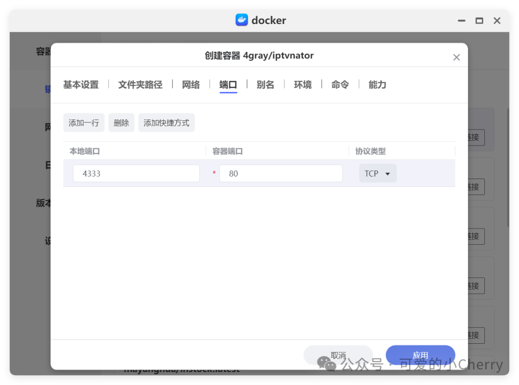Close the 创建容器 dialog

(457, 57)
